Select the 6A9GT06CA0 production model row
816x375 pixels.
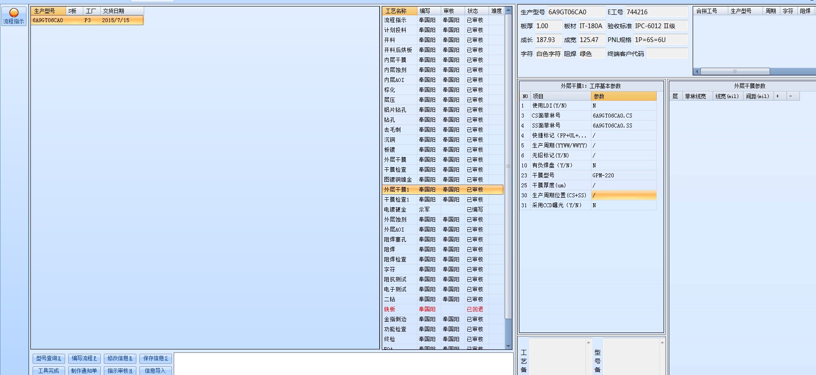(x=87, y=20)
